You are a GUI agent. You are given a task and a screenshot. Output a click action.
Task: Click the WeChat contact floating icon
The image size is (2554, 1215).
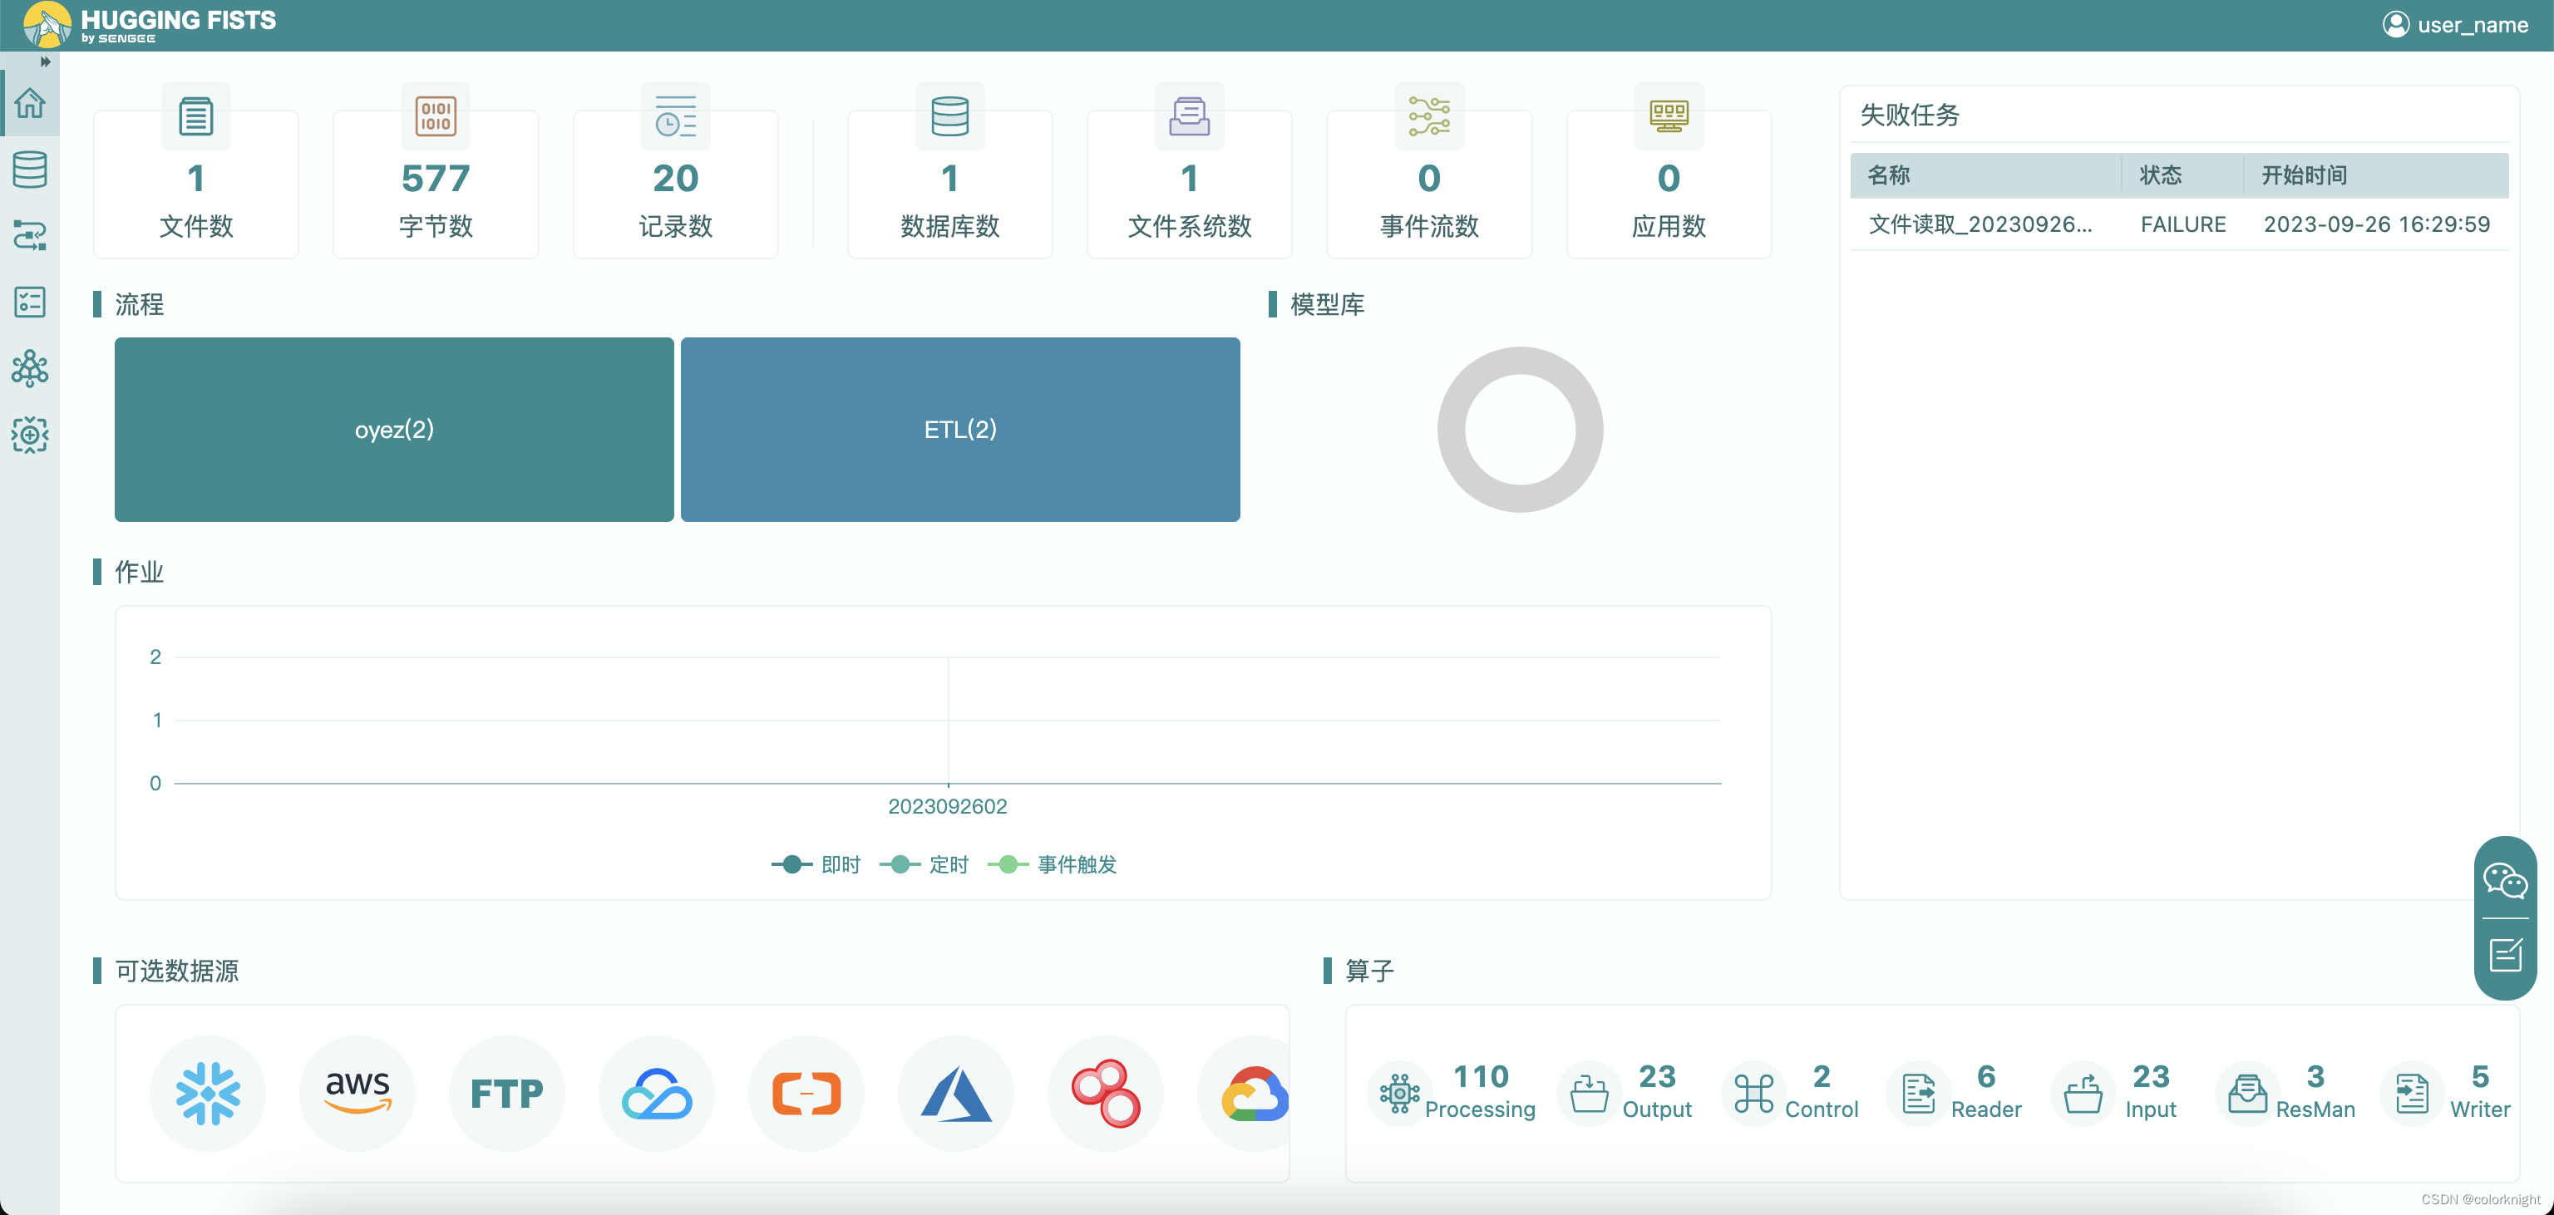(2504, 880)
